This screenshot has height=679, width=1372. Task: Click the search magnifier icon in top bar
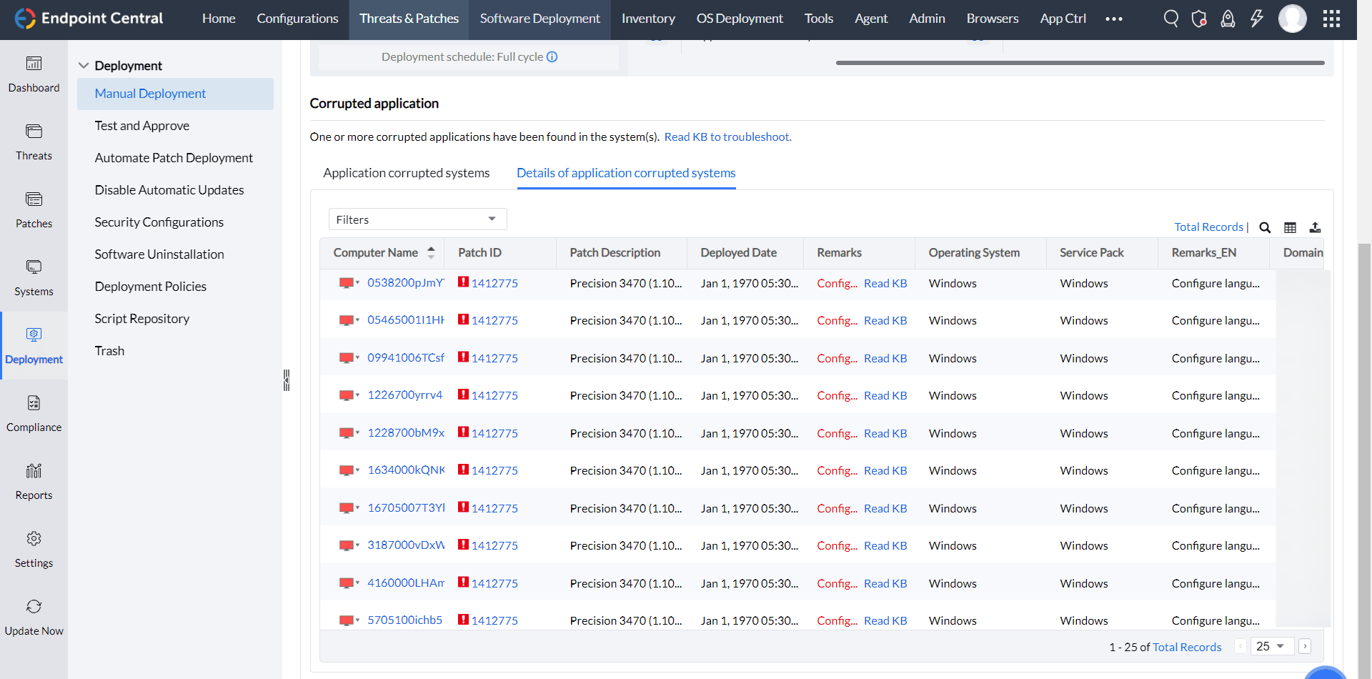tap(1170, 19)
